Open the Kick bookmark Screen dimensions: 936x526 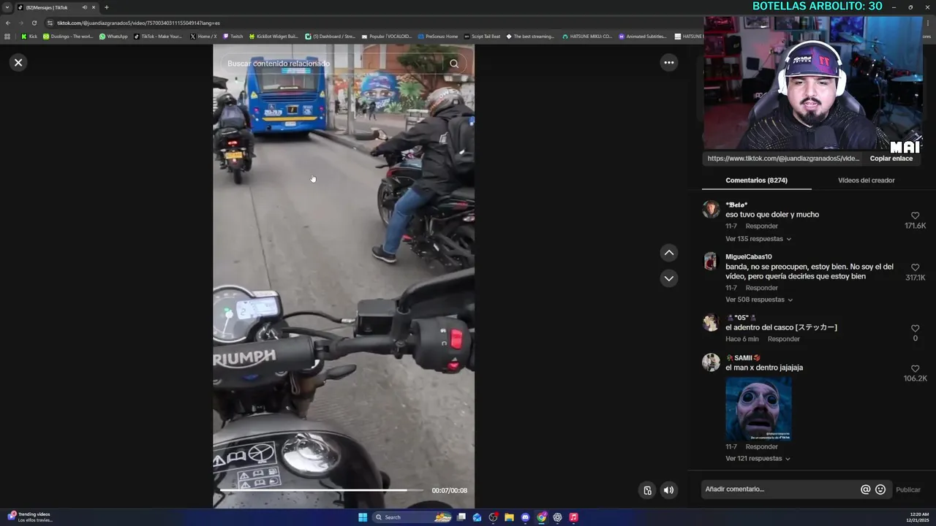(29, 37)
